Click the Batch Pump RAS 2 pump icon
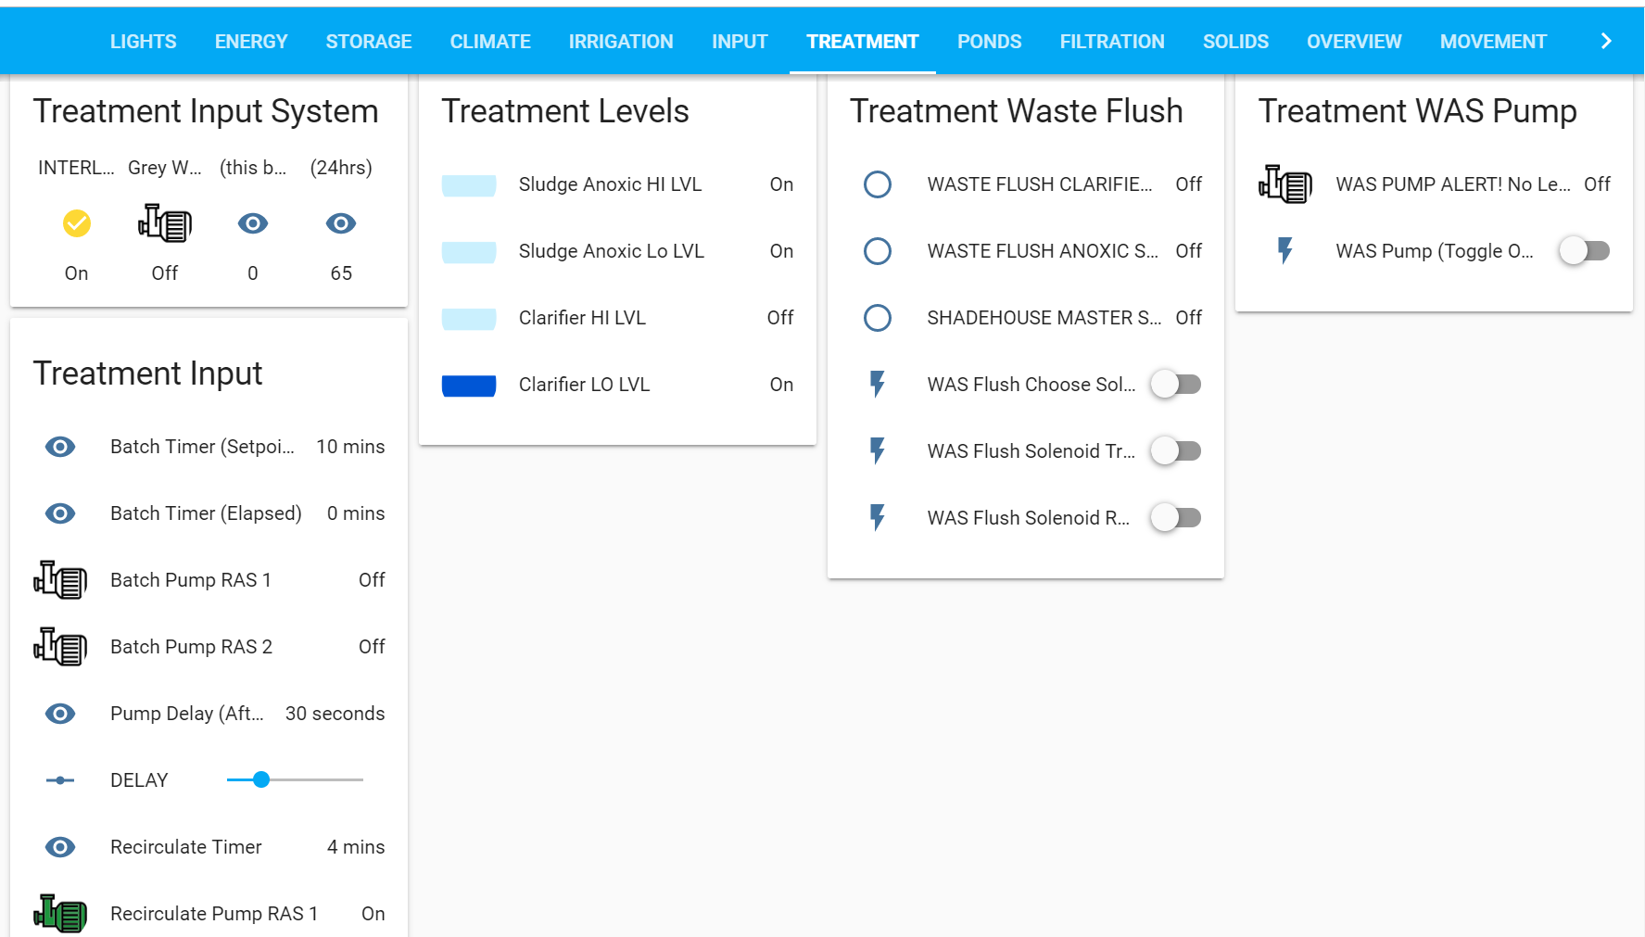This screenshot has width=1645, height=937. point(60,647)
